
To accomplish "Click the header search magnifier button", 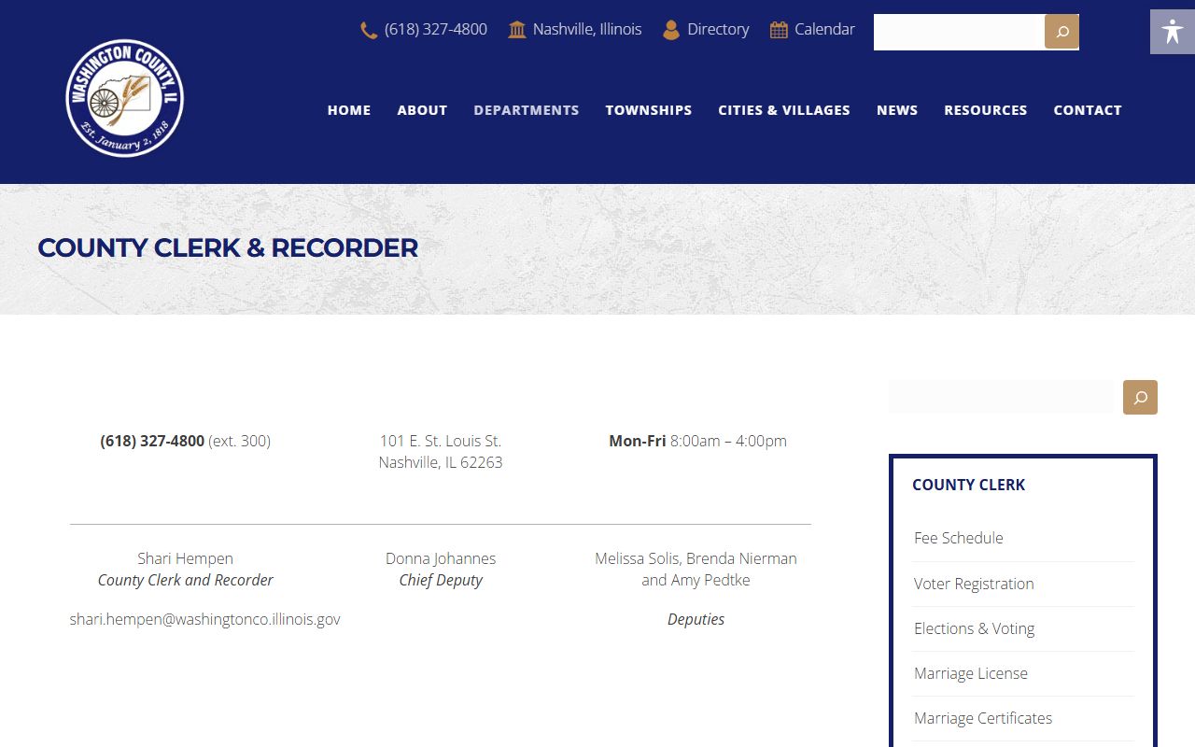I will pyautogui.click(x=1061, y=32).
